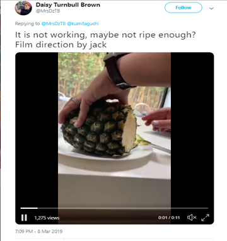This screenshot has height=241, width=227.
Task: Seek to the middle of the video progress bar
Action: point(114,208)
